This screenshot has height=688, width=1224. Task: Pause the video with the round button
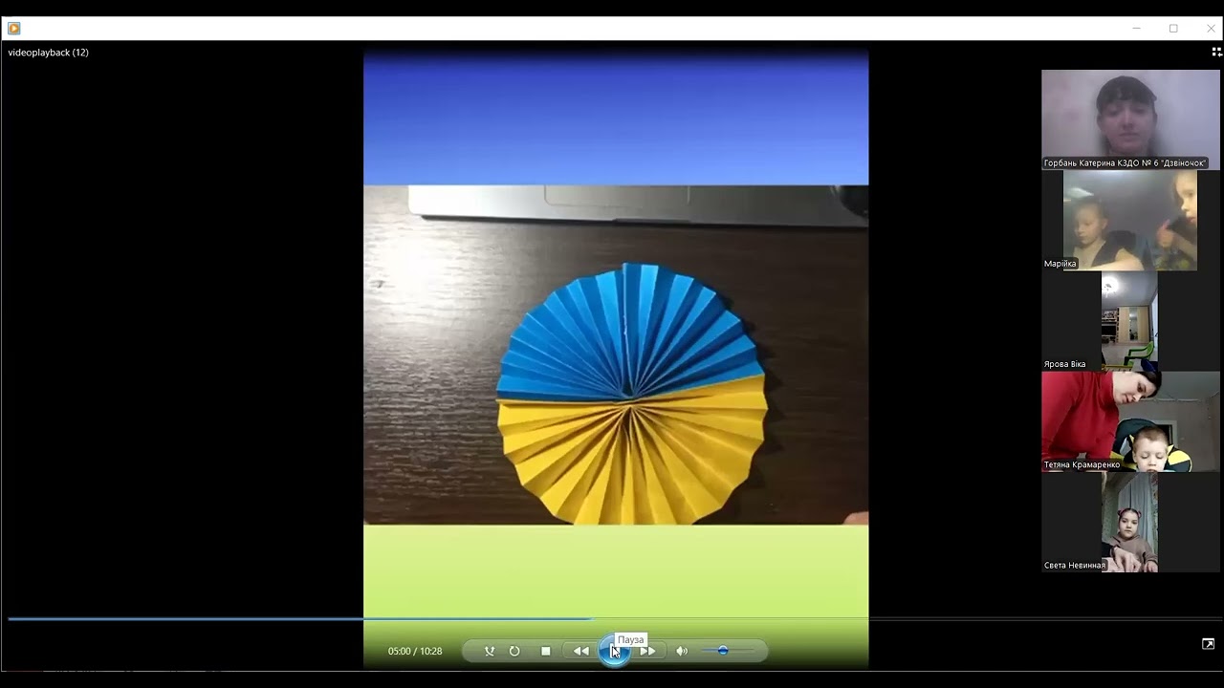[x=614, y=651]
